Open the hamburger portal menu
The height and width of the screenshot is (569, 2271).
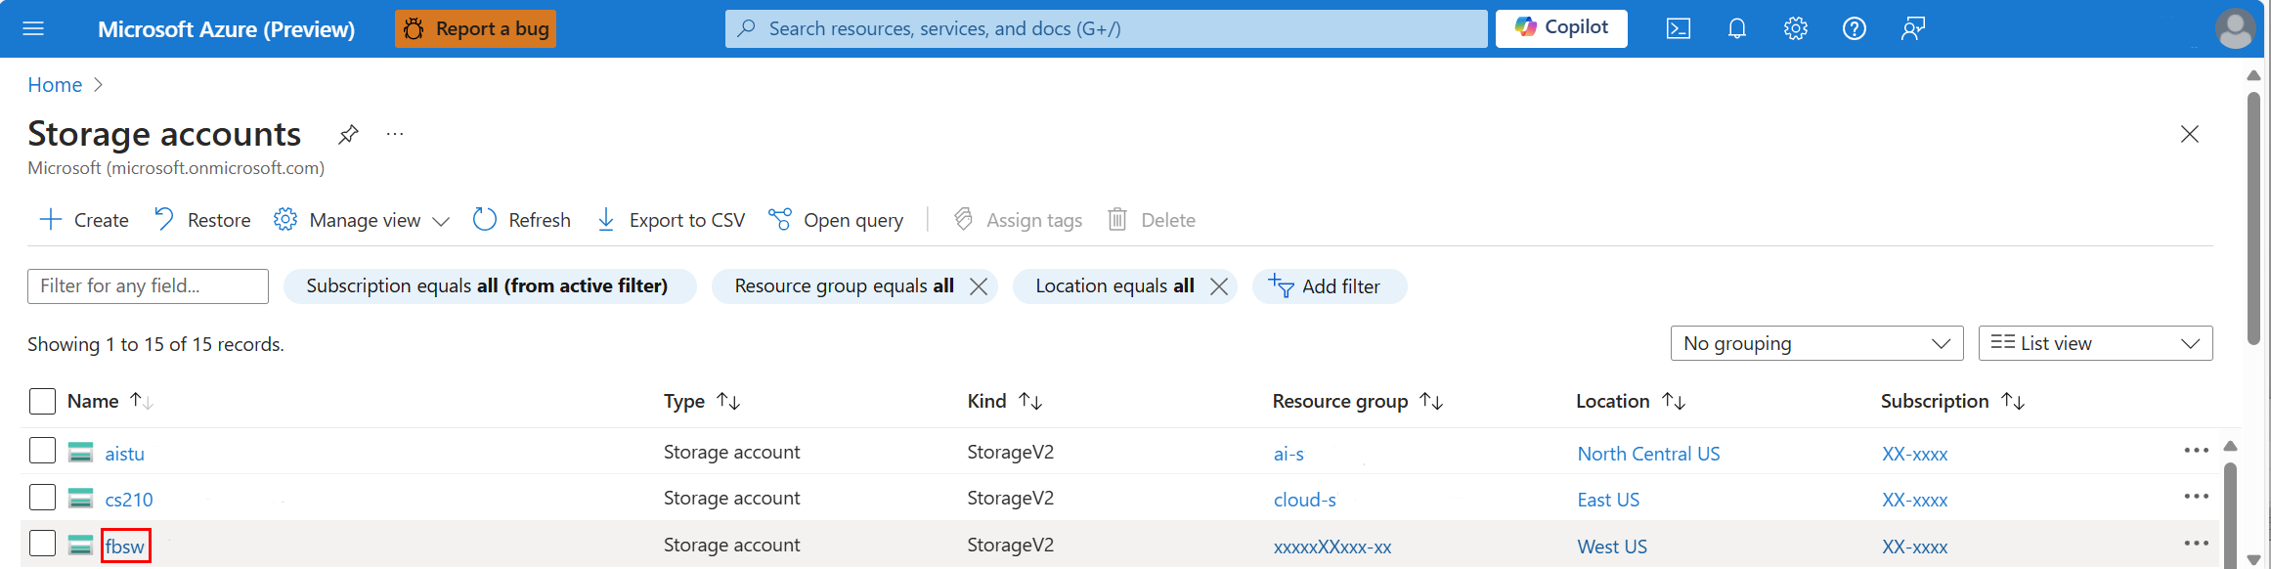(33, 29)
